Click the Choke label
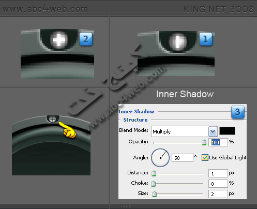 point(140,183)
